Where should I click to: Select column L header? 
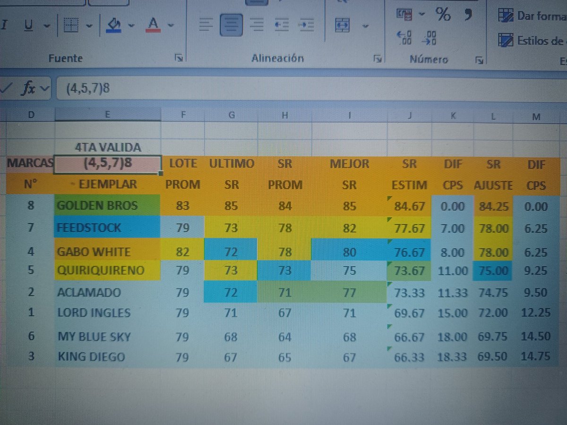point(493,117)
